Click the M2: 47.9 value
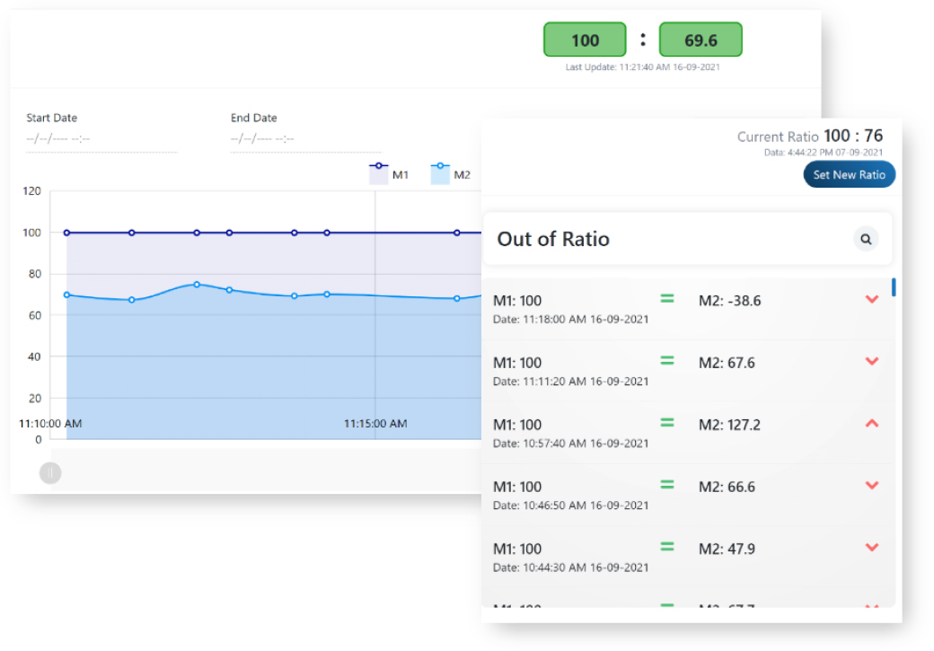Viewport: 934px width, 651px height. click(727, 549)
